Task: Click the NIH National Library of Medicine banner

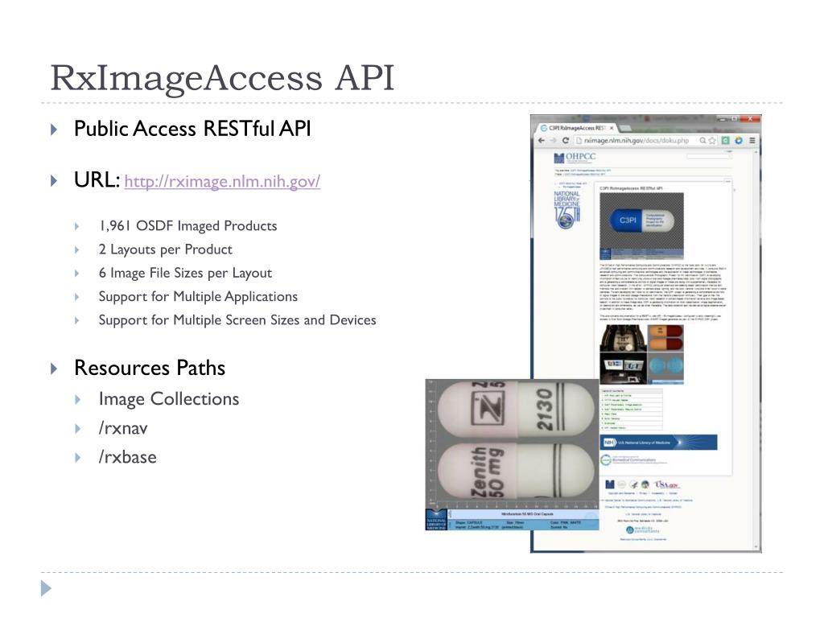Action: [658, 443]
